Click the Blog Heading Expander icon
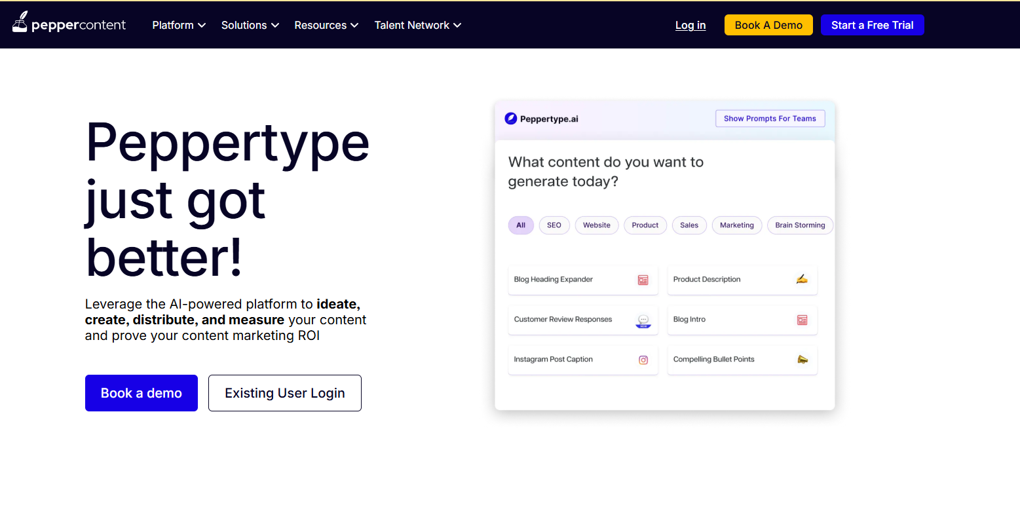The width and height of the screenshot is (1020, 509). point(643,280)
